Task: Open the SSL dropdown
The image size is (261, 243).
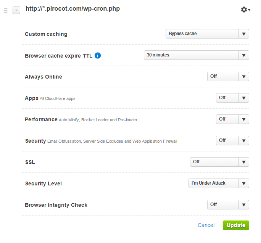Action: point(219,162)
